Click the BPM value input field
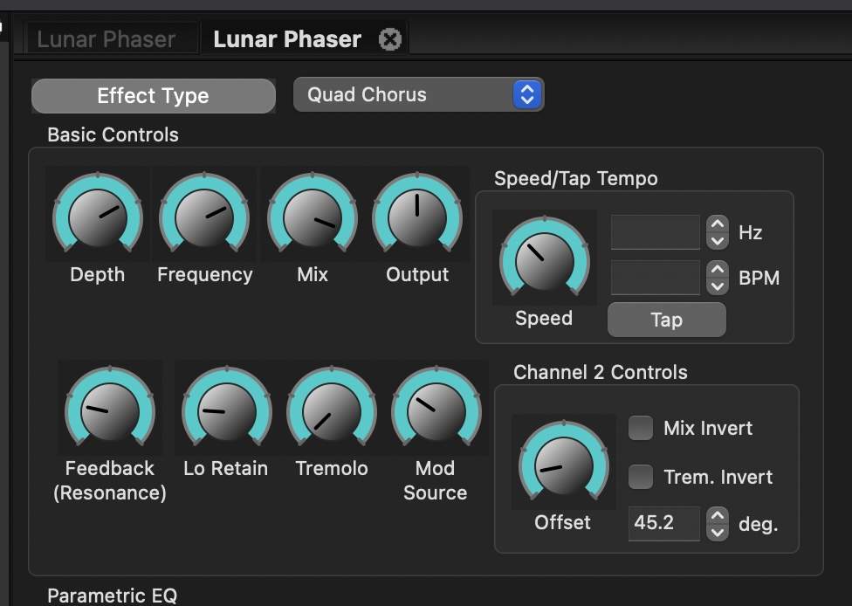Viewport: 852px width, 606px height. click(656, 278)
